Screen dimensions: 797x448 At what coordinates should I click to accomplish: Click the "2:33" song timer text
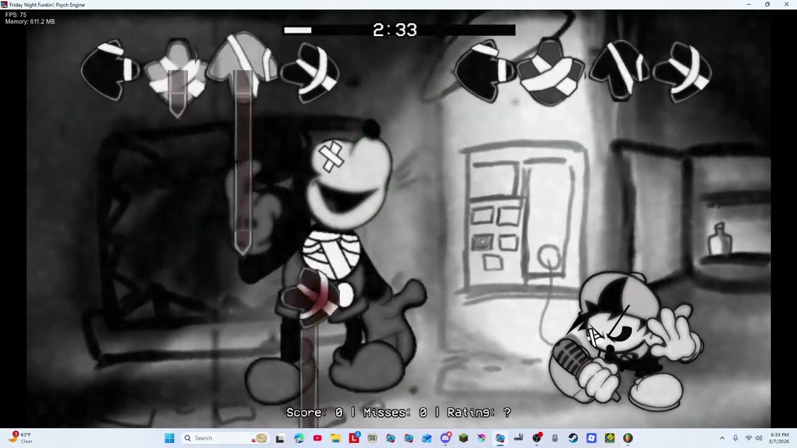395,30
